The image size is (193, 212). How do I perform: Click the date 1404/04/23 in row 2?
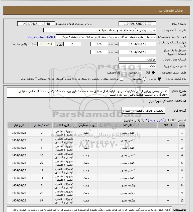pos(19,140)
